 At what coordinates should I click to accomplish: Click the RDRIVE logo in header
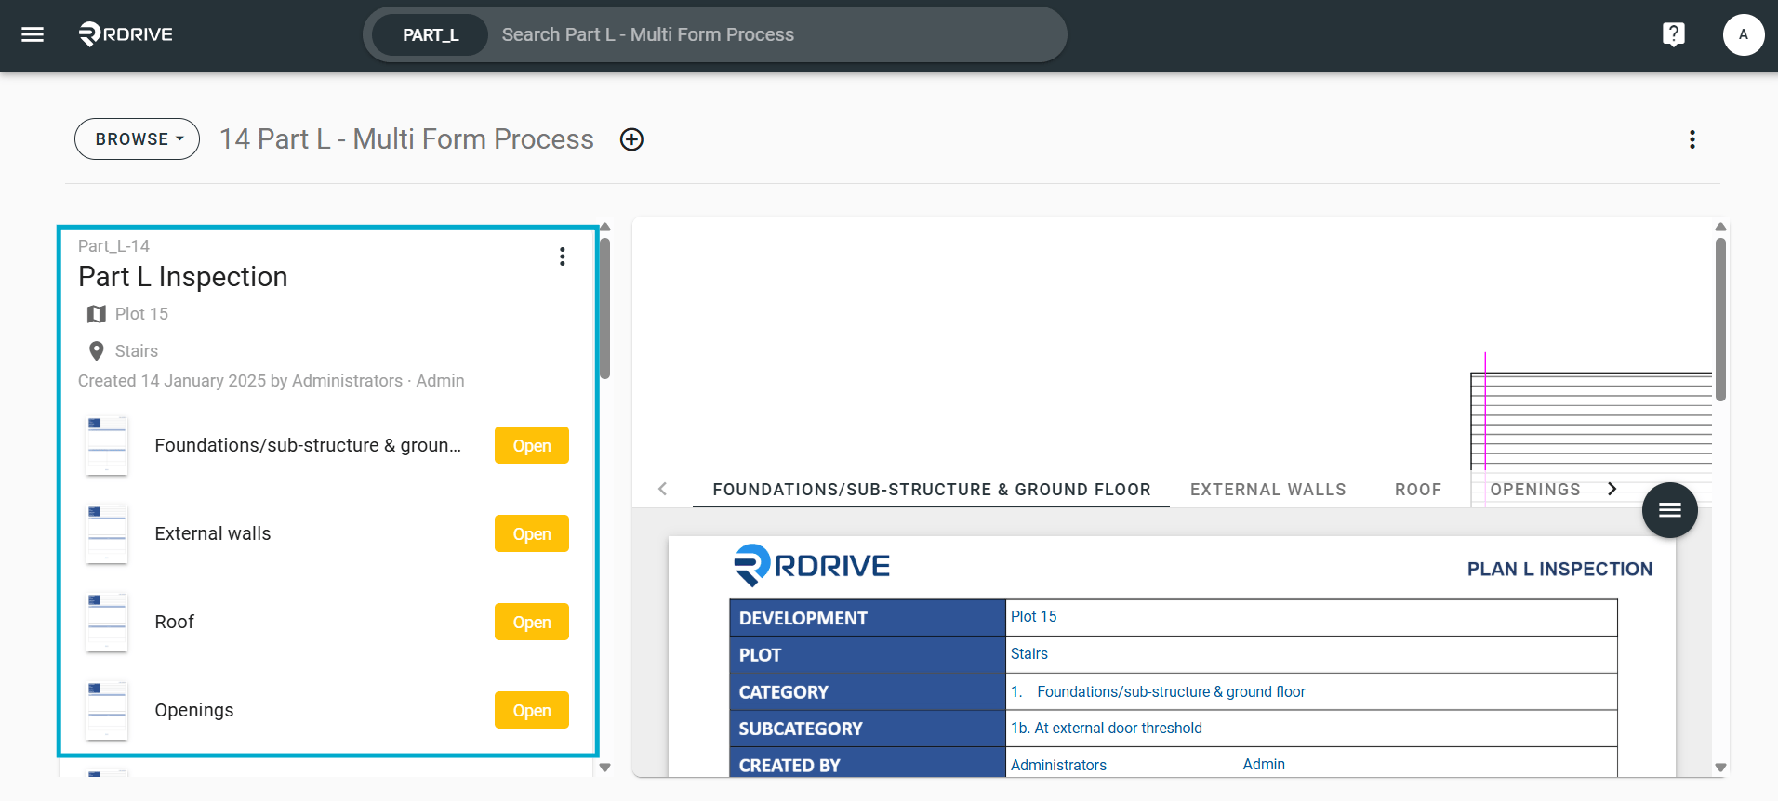click(x=126, y=34)
